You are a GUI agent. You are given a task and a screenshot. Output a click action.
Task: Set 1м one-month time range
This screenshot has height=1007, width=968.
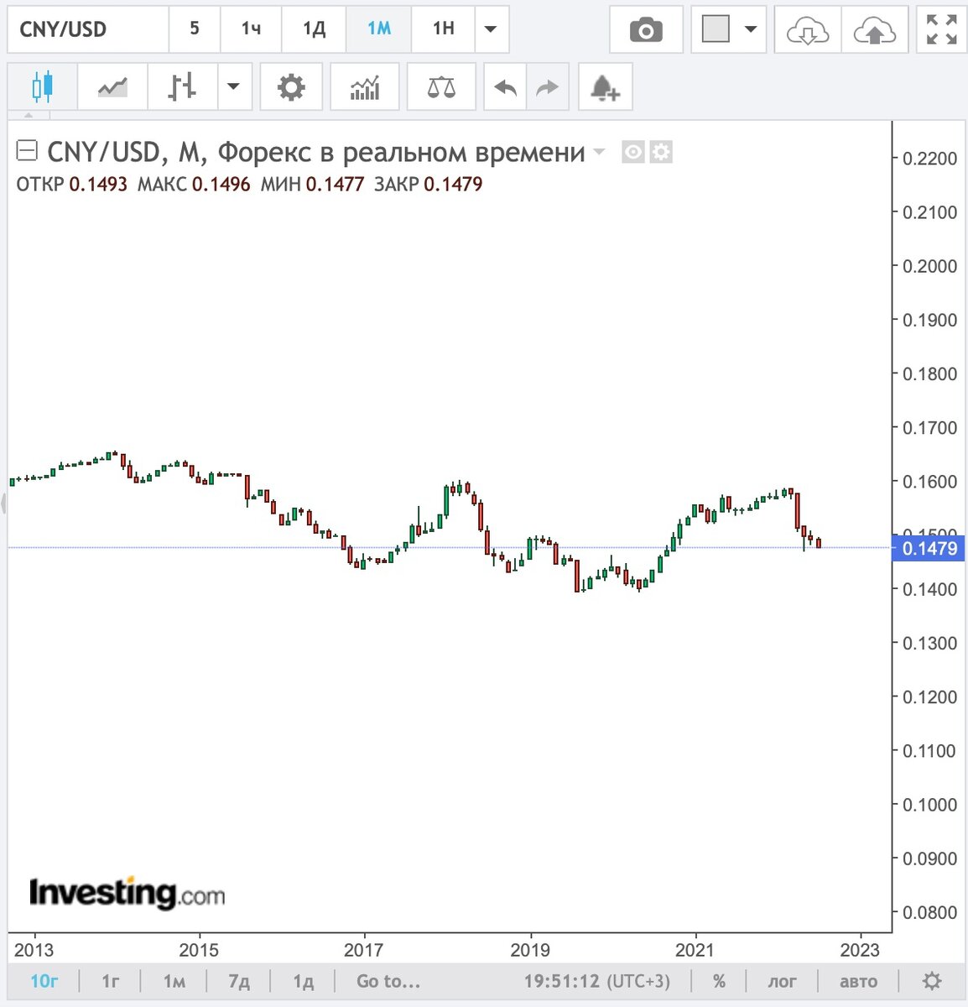coord(174,981)
